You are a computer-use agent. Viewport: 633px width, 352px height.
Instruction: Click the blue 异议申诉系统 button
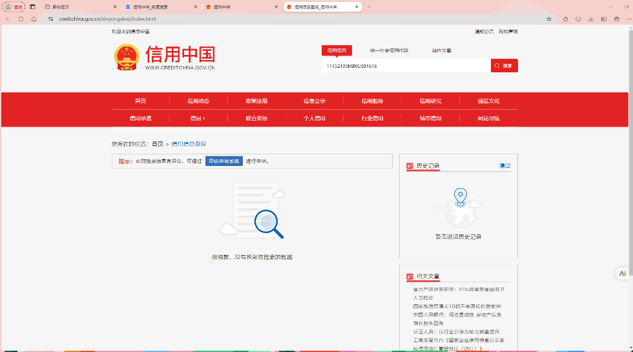click(224, 161)
